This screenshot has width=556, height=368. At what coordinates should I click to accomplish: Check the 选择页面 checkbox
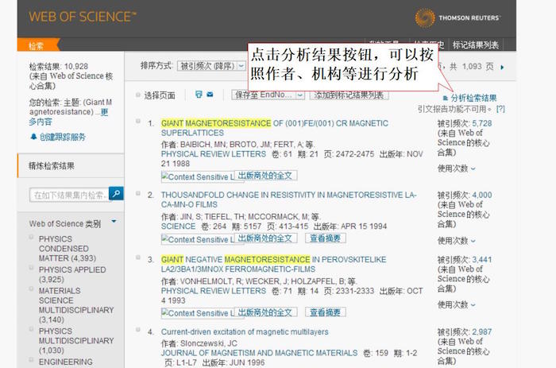pos(138,95)
